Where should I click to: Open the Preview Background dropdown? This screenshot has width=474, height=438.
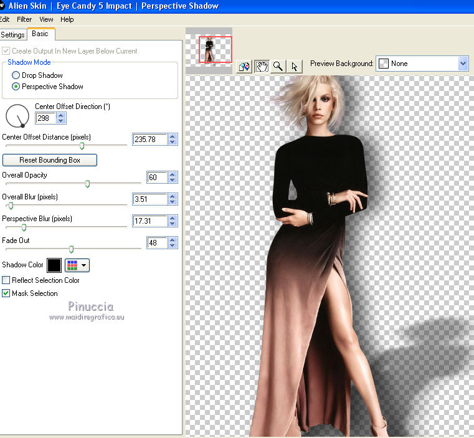click(462, 64)
